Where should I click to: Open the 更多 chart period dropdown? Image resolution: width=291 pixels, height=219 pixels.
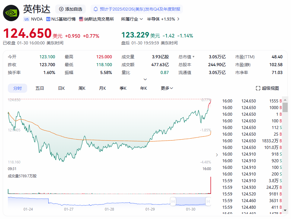[x=167, y=88]
